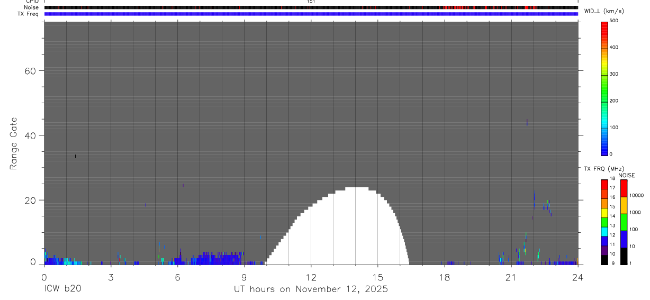Click the 10000 label on NOISE legend

pyautogui.click(x=637, y=195)
